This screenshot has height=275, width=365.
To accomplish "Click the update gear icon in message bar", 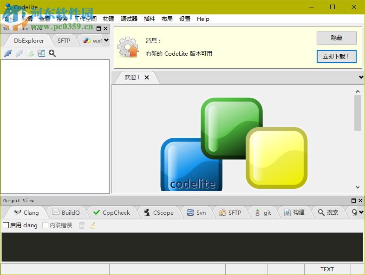I will pyautogui.click(x=128, y=47).
